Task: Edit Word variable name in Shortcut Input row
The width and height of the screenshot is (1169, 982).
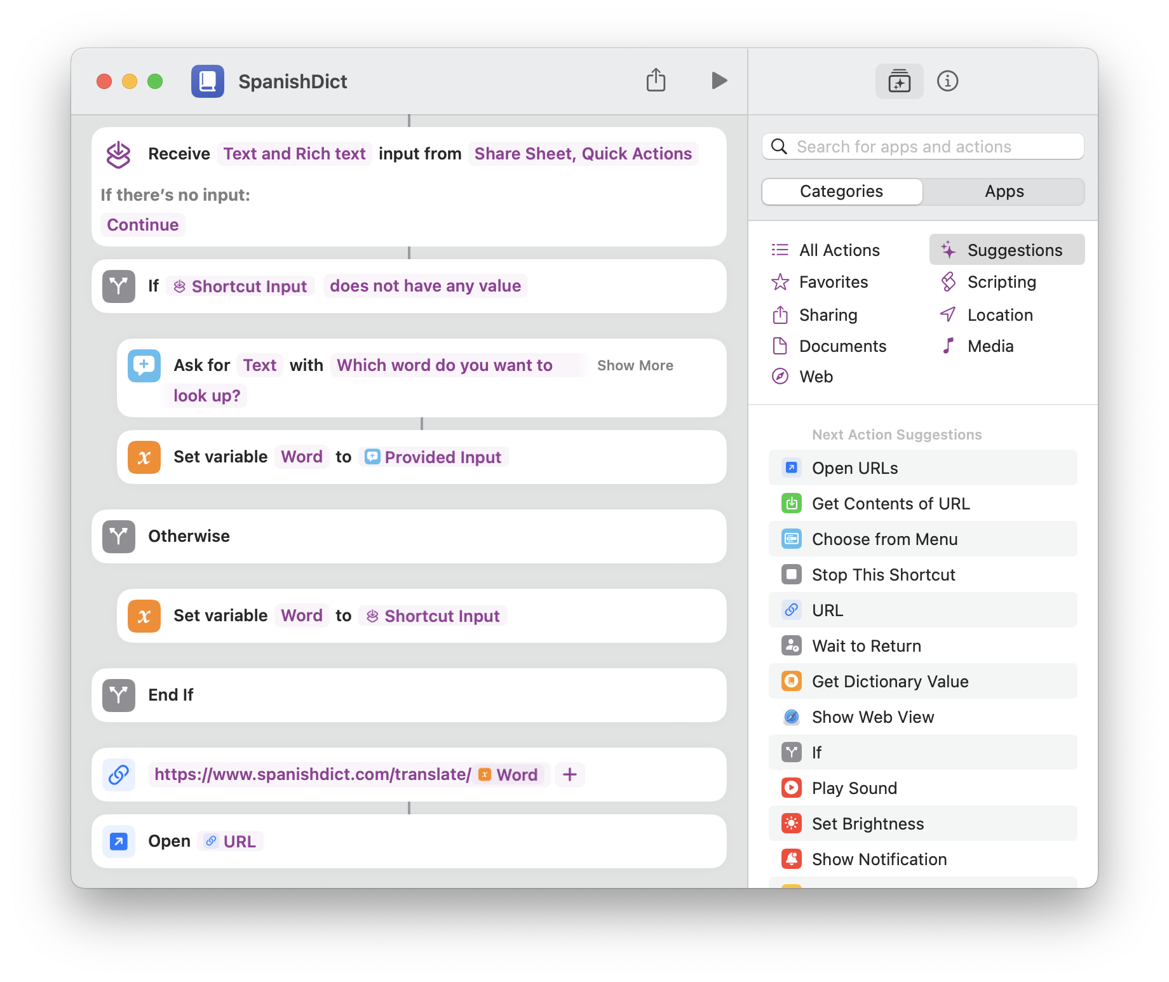Action: pos(302,616)
